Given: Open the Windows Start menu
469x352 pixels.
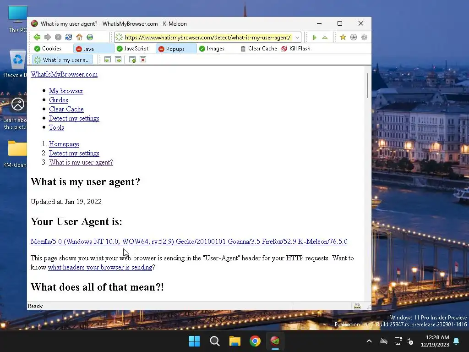Looking at the screenshot, I should (194, 341).
